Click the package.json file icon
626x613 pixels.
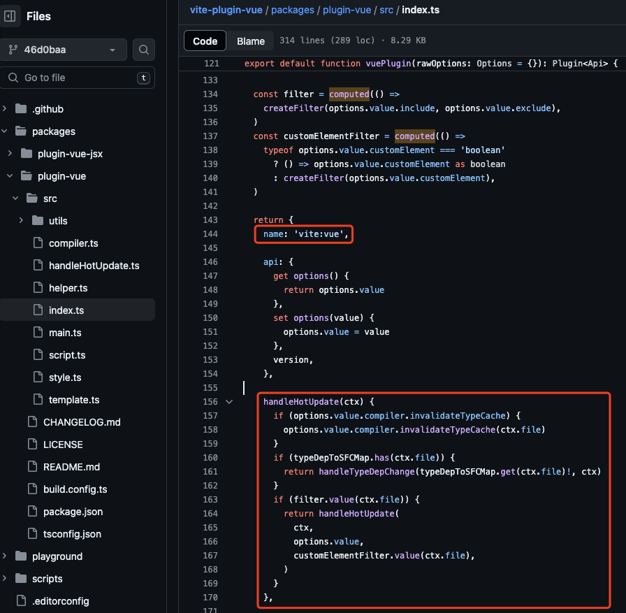(32, 511)
